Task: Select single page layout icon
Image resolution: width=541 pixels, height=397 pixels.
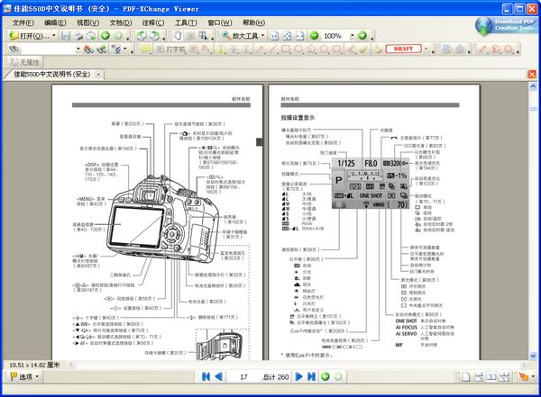Action: [x=466, y=376]
